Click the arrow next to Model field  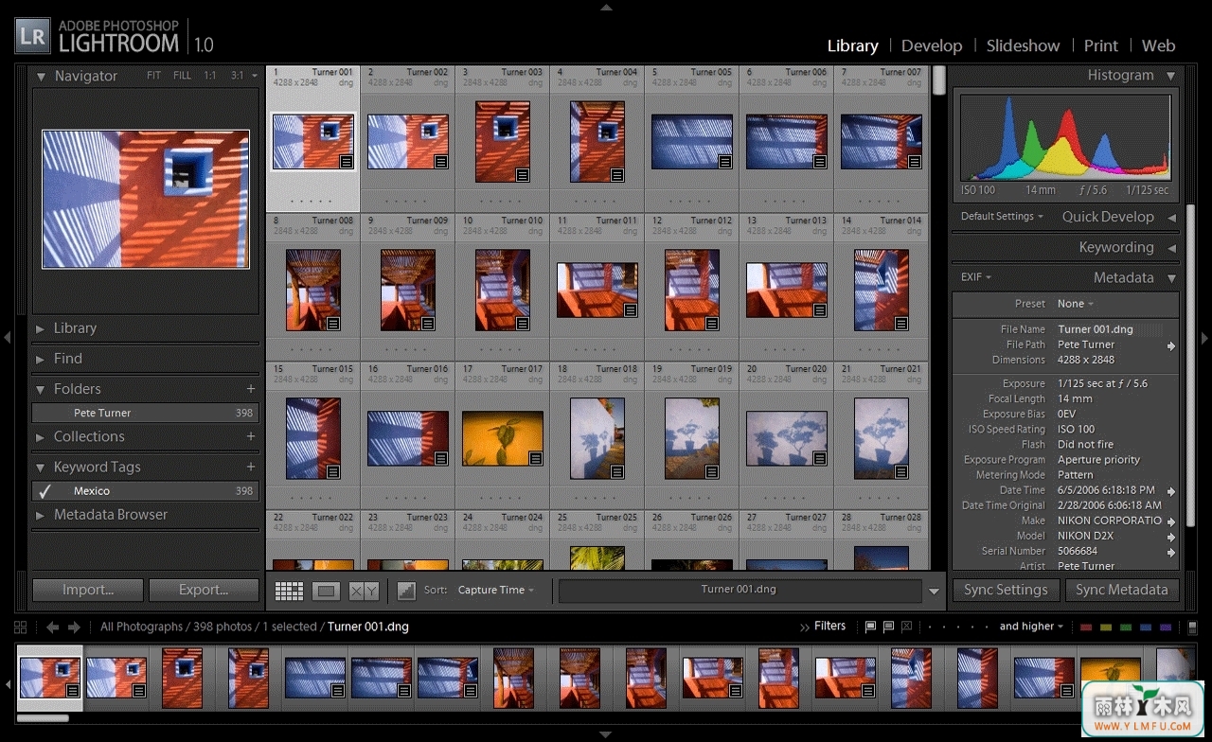(1171, 537)
